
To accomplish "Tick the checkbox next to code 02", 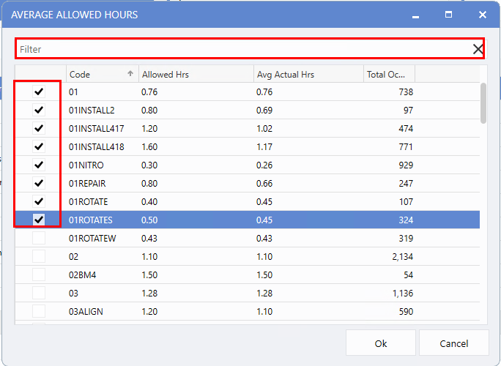I will [x=39, y=257].
